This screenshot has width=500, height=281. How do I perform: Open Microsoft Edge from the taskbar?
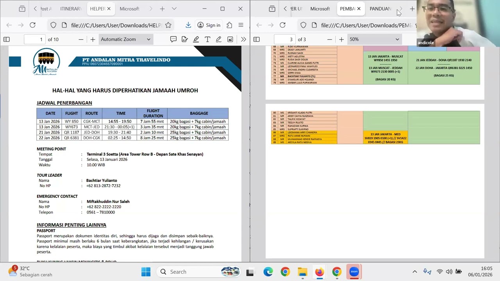[x=268, y=272]
